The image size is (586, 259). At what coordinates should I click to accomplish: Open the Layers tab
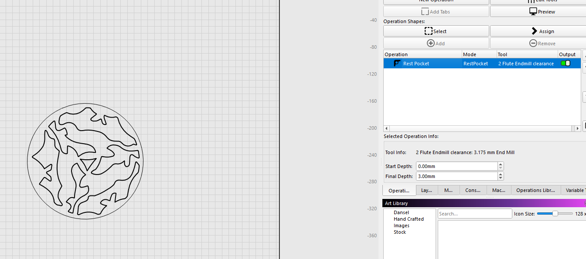426,191
